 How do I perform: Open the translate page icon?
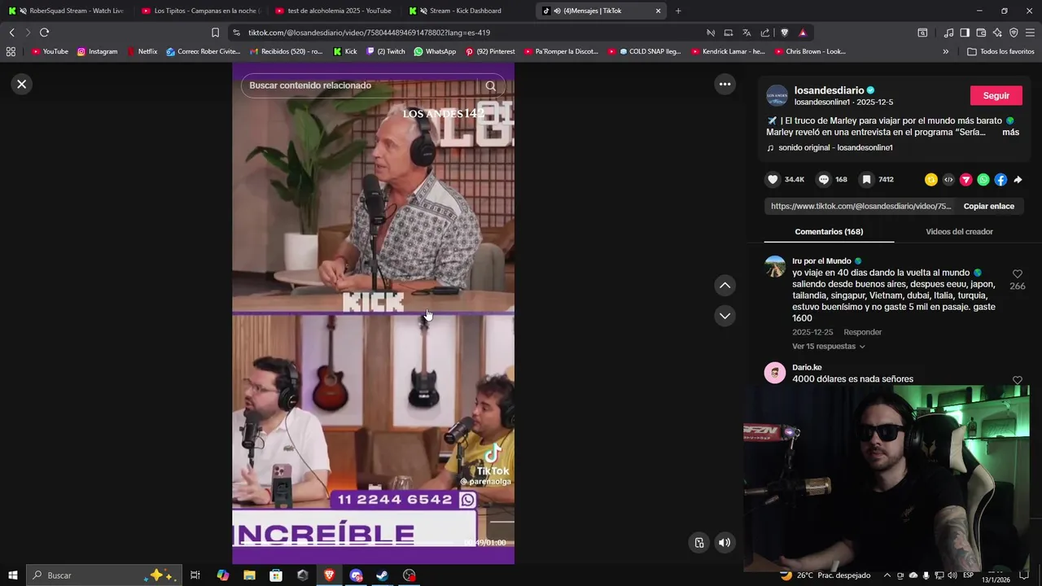tap(746, 33)
